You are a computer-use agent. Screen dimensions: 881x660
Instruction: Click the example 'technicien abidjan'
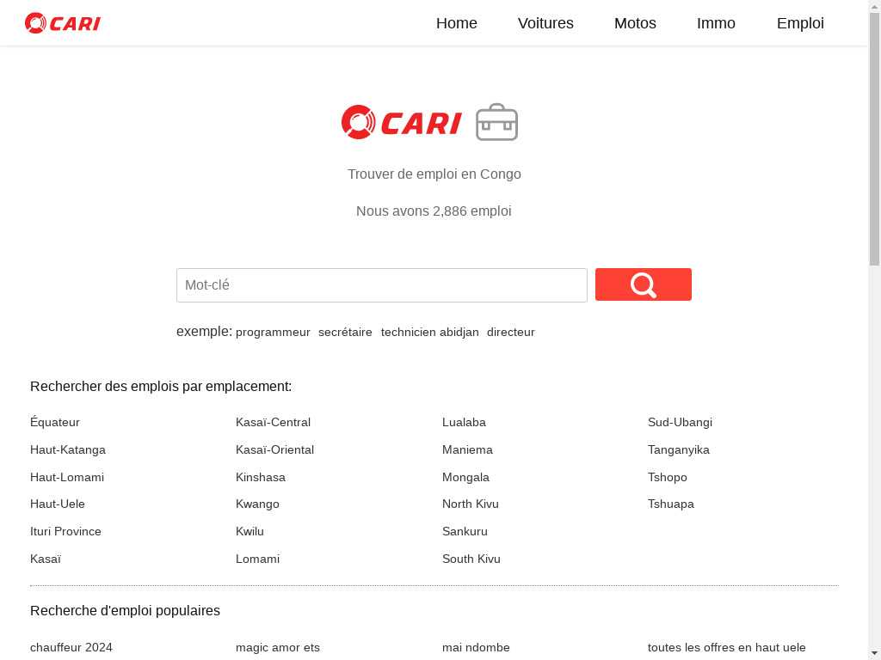pyautogui.click(x=430, y=333)
